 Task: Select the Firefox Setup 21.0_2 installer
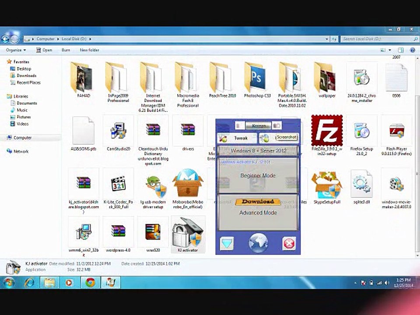[362, 135]
